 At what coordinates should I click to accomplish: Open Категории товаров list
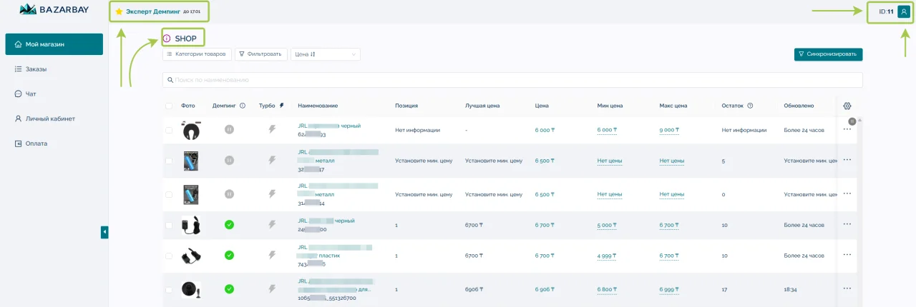[196, 54]
